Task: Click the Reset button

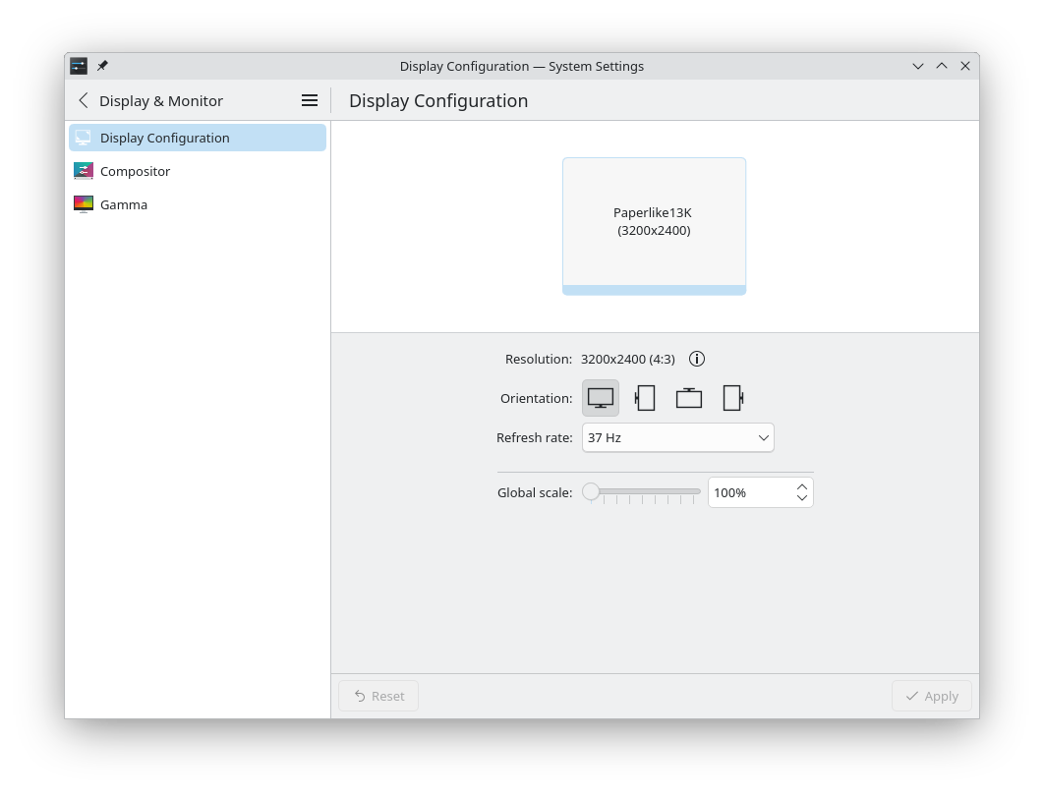Action: pos(378,696)
